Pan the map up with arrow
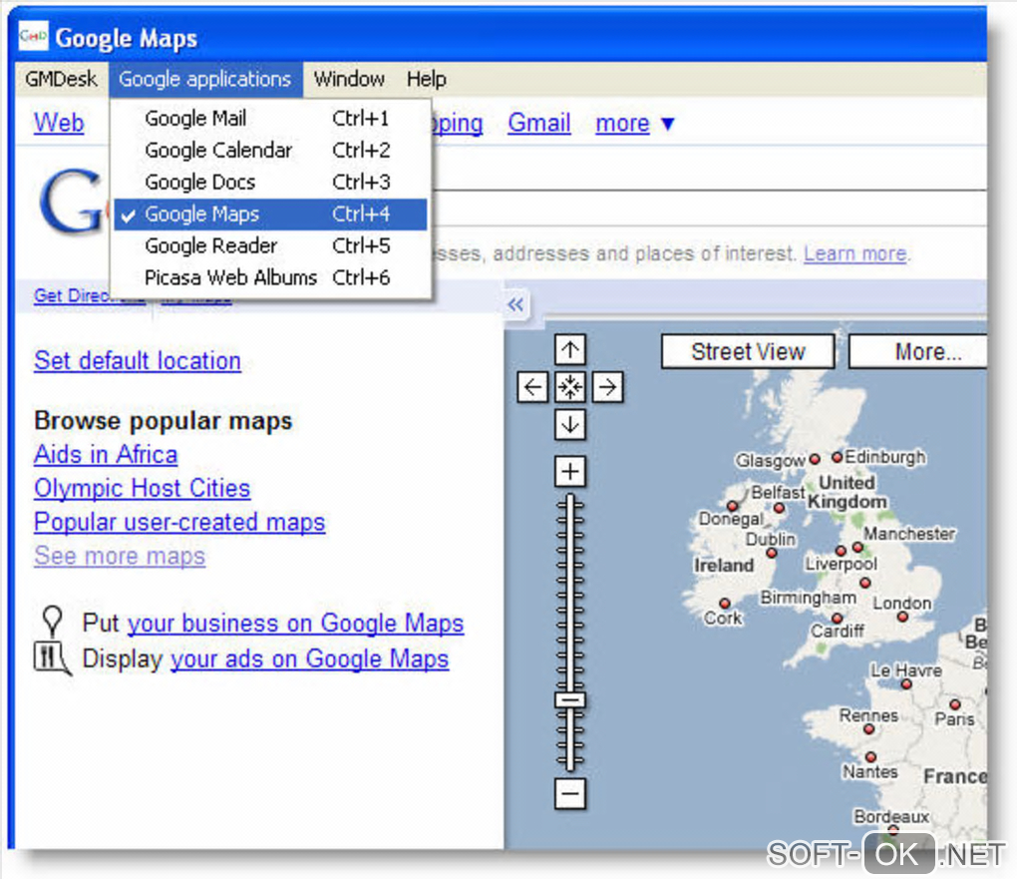1017x879 pixels. click(x=570, y=350)
